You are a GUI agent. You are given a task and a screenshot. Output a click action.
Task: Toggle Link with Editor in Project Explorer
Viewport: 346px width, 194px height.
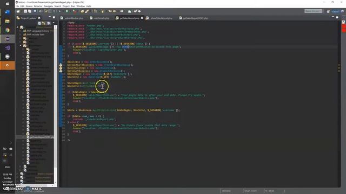point(44,23)
